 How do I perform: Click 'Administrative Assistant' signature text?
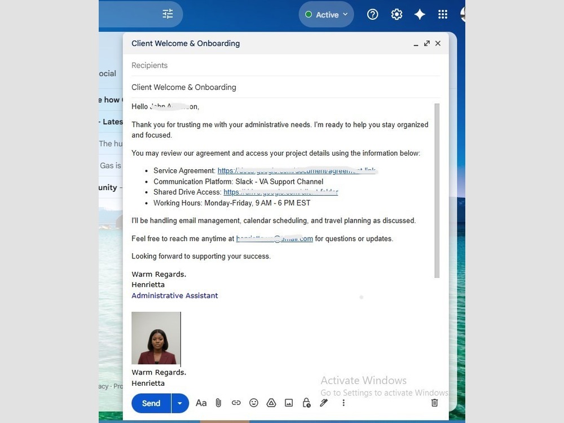pyautogui.click(x=175, y=296)
